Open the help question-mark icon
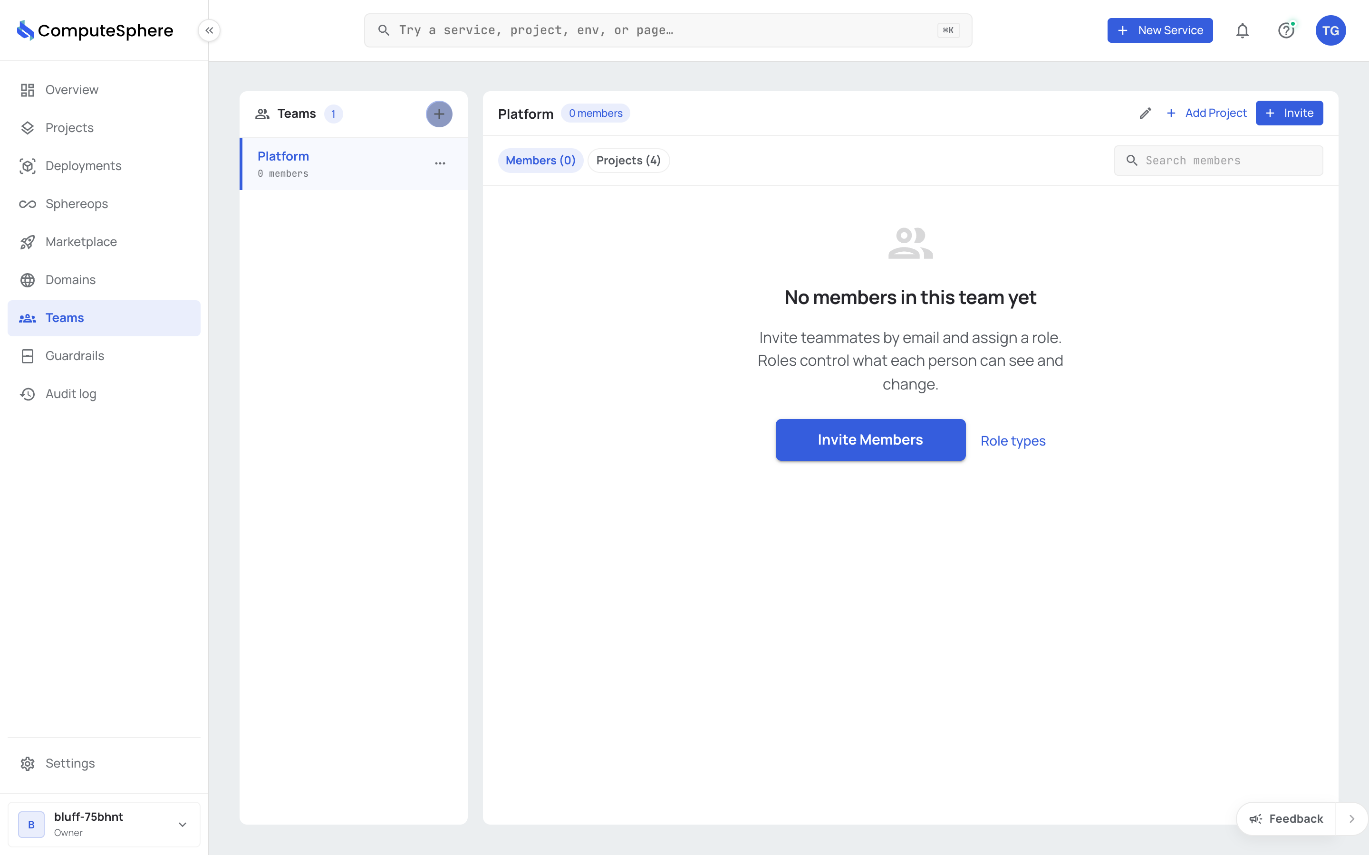1369x855 pixels. 1286,30
